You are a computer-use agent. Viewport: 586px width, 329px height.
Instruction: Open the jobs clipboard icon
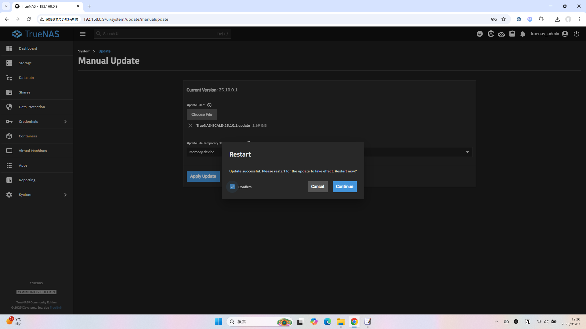[512, 34]
